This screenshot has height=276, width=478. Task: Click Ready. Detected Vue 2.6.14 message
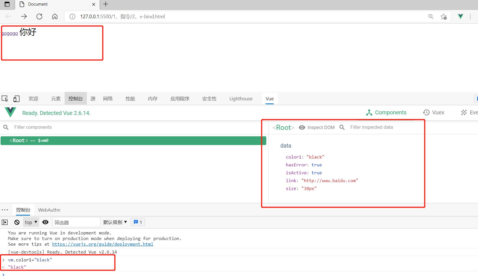pos(56,113)
